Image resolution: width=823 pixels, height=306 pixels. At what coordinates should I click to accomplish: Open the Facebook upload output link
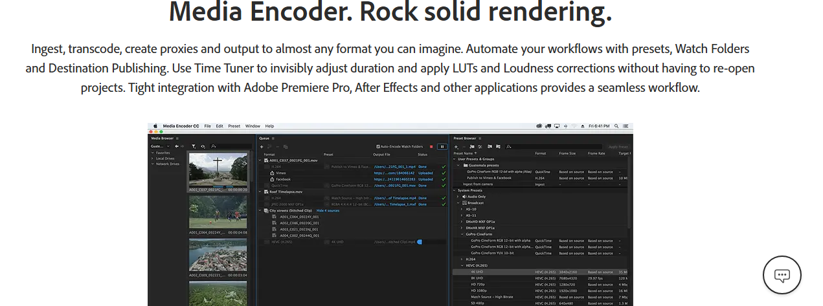click(x=394, y=179)
